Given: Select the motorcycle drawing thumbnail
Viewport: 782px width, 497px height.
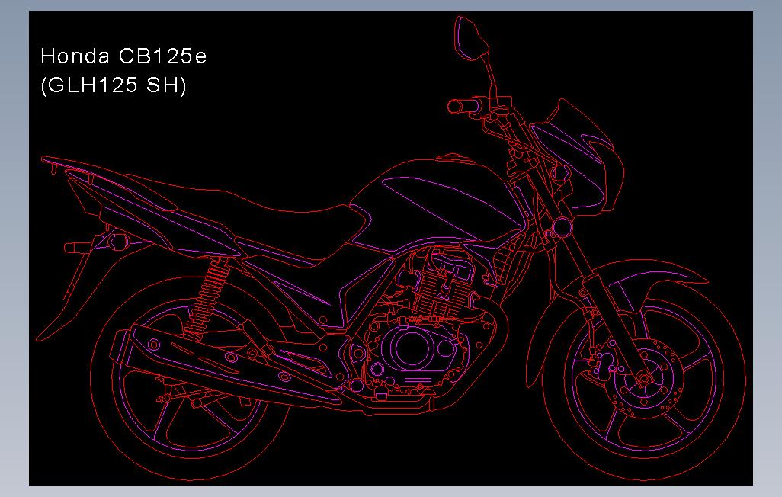Looking at the screenshot, I should point(390,248).
